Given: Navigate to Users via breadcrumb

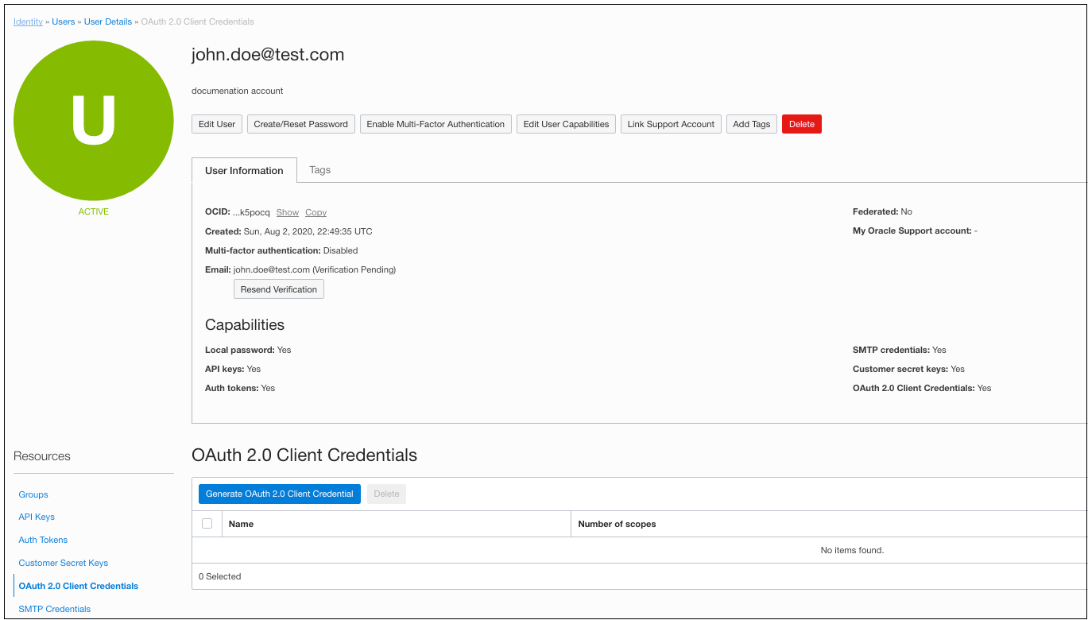Looking at the screenshot, I should [63, 21].
